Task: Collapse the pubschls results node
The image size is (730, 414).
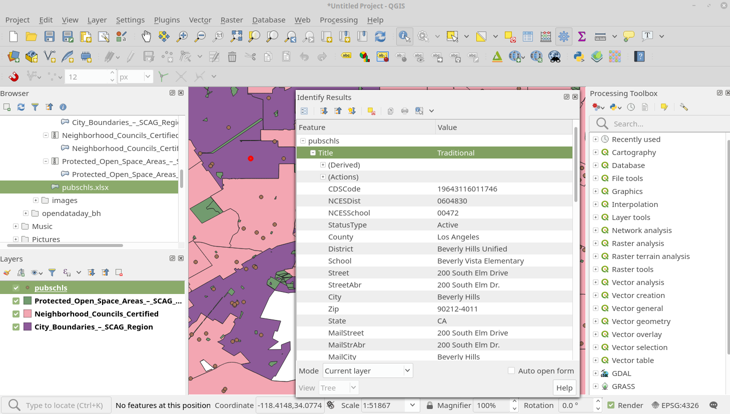Action: click(x=303, y=140)
